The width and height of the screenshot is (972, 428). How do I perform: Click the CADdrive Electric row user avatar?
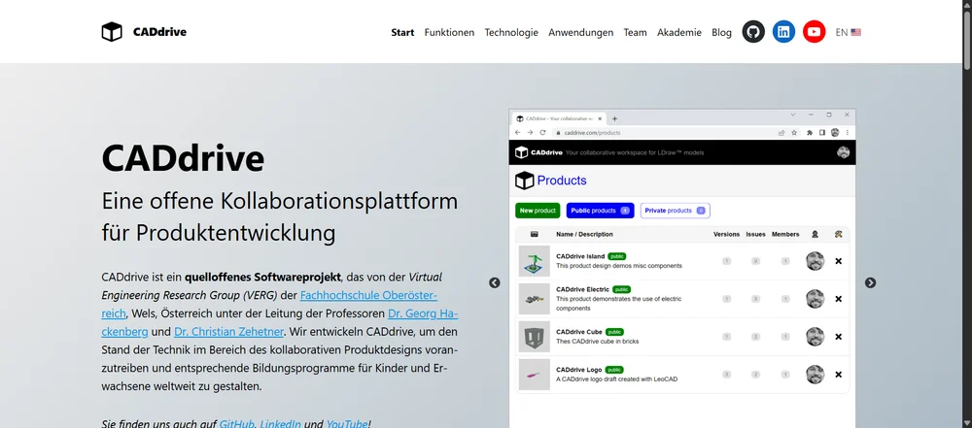pos(816,299)
